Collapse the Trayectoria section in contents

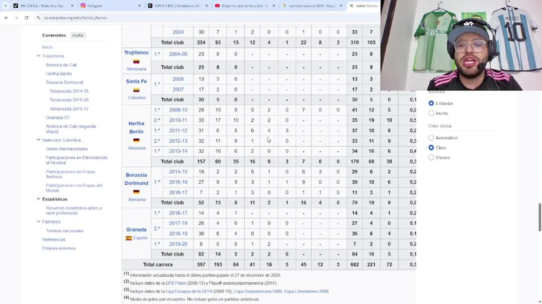tap(38, 56)
